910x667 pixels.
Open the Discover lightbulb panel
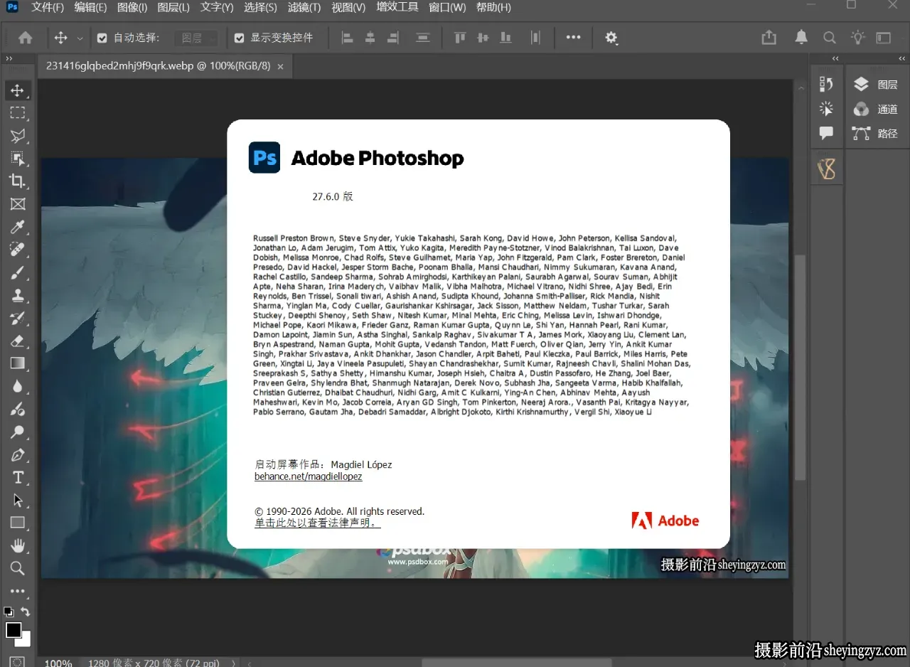coord(858,38)
